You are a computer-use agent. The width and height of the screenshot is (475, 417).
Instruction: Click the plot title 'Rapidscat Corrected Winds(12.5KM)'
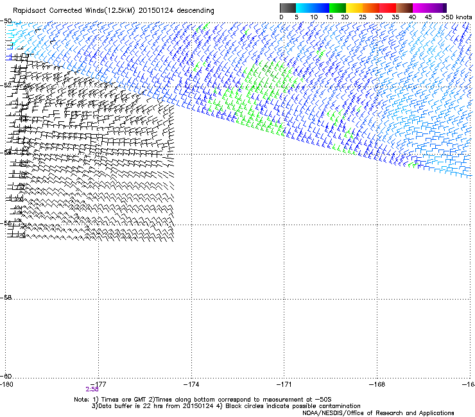pyautogui.click(x=74, y=11)
